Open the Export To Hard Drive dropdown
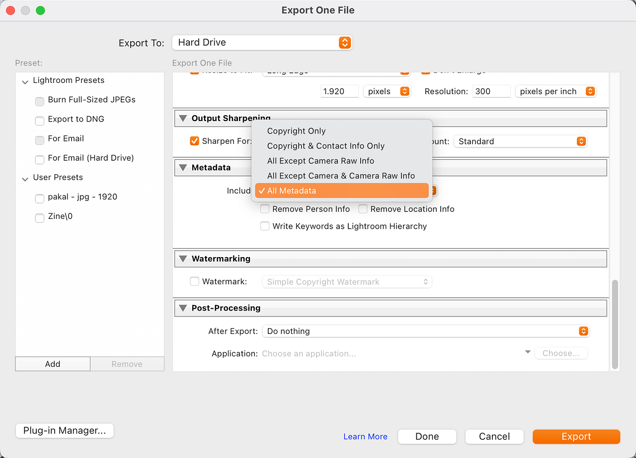 point(262,43)
